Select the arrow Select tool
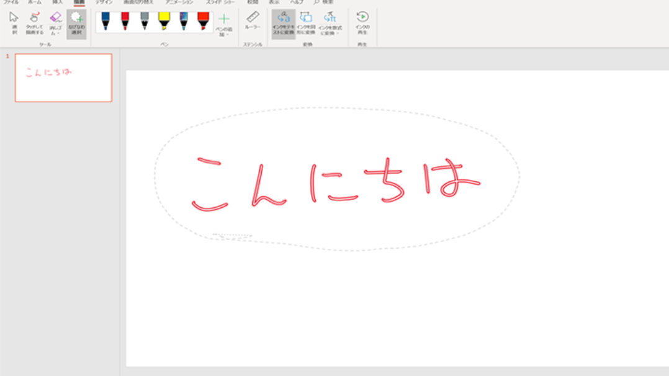The height and width of the screenshot is (376, 669). point(14,23)
